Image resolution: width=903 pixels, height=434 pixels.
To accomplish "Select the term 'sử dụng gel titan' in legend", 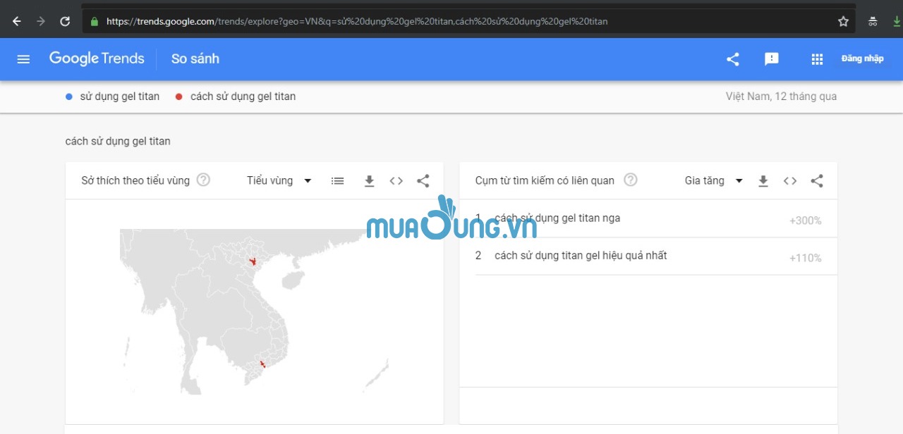I will coord(119,97).
